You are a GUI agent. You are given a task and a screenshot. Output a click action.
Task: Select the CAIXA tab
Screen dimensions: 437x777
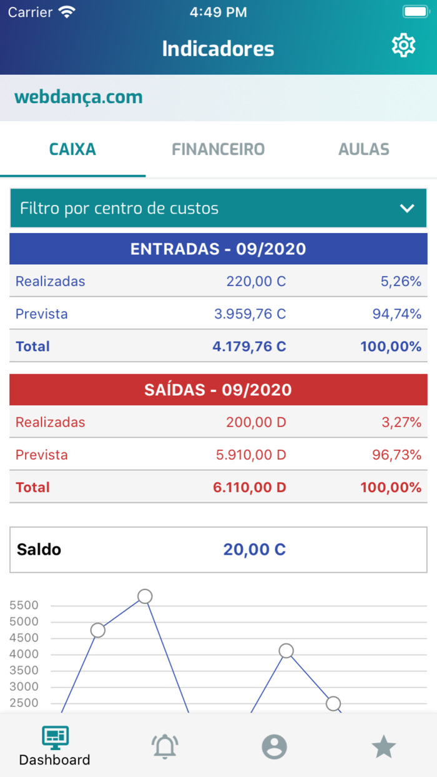click(x=72, y=149)
